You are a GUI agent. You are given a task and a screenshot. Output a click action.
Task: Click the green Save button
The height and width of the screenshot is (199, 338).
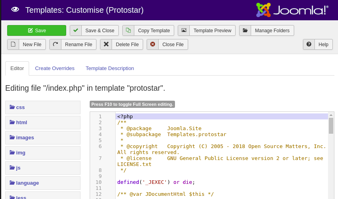(37, 31)
